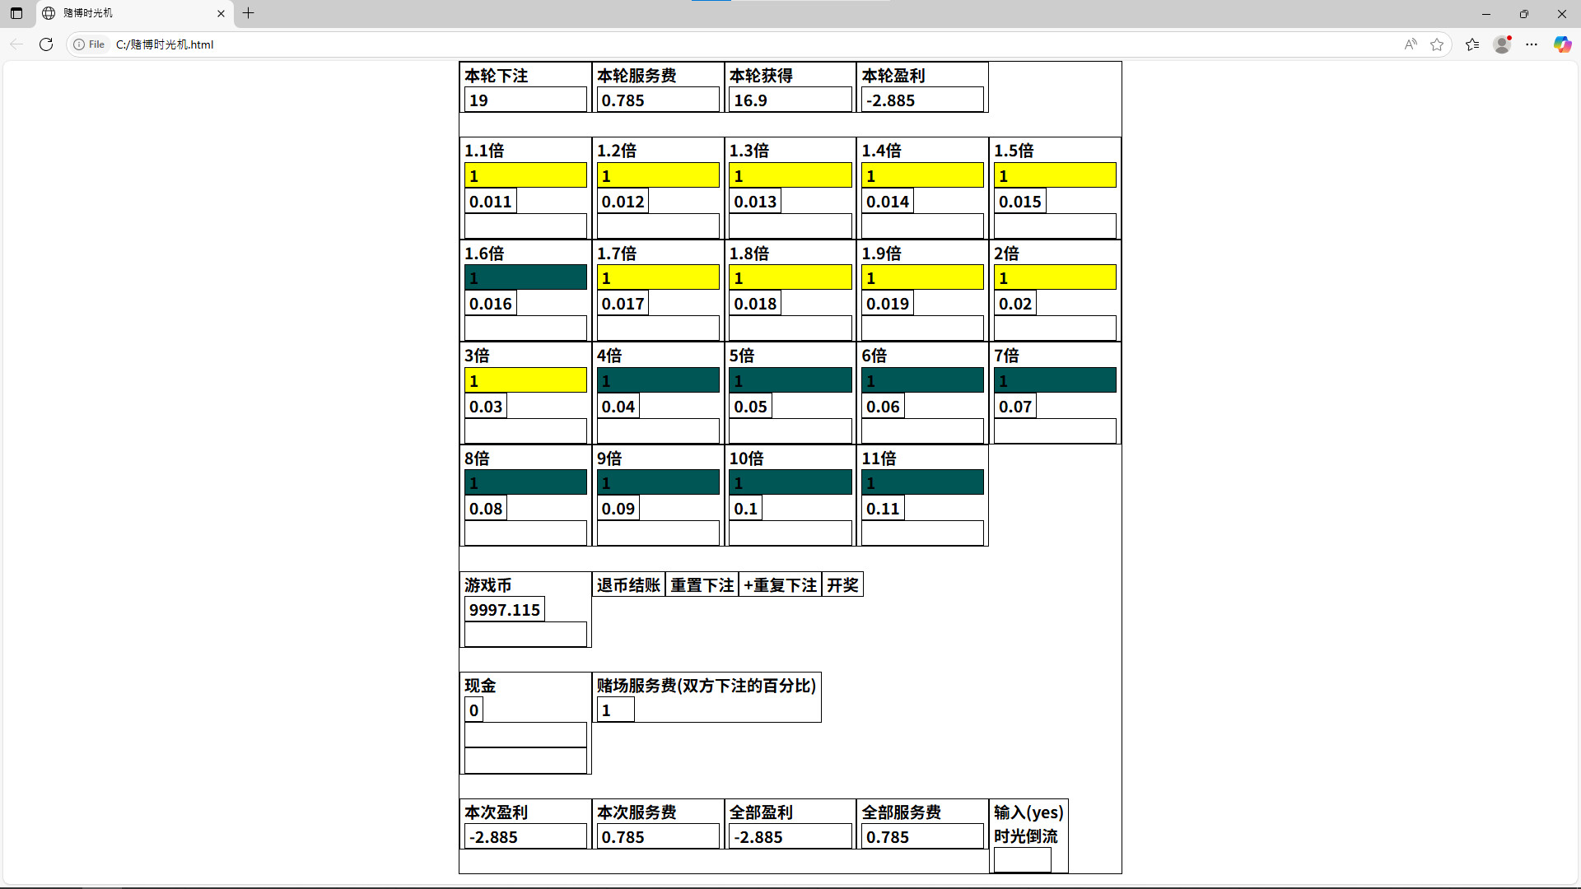
Task: Click the 重置下注 button
Action: (702, 585)
